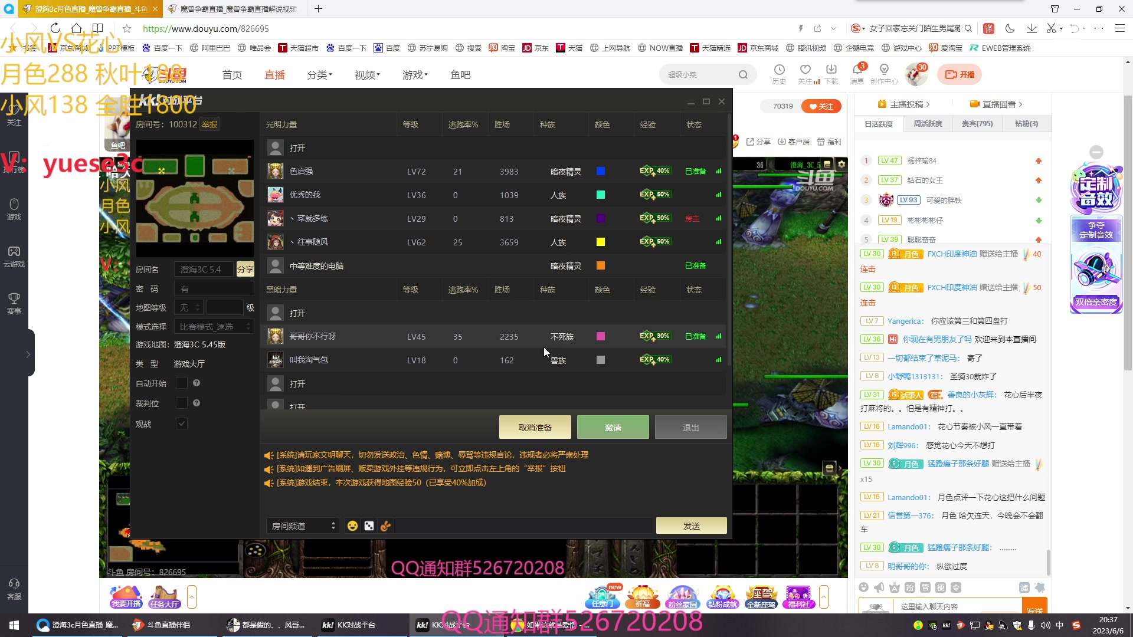Click the 取消准备 button

[535, 427]
